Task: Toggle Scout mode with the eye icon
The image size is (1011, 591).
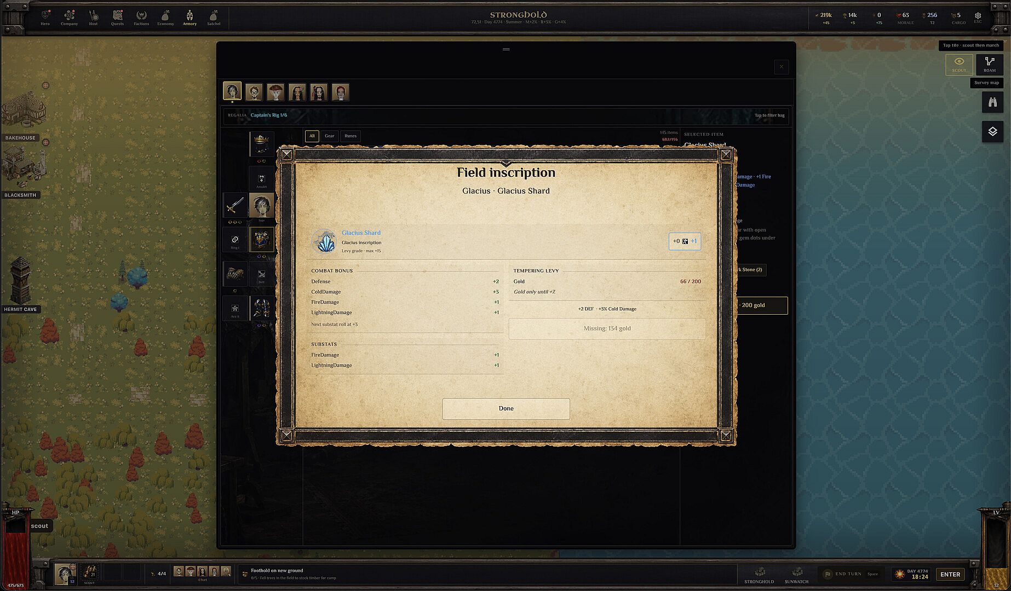Action: coord(959,65)
